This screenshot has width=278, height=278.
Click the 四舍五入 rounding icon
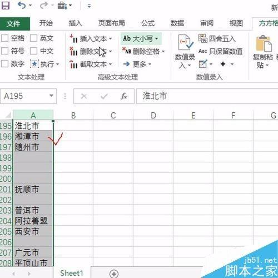203,38
